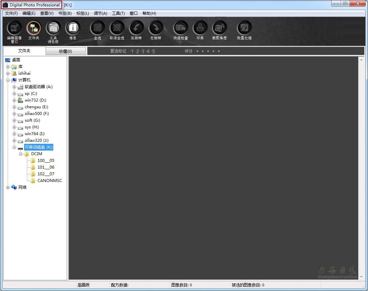The height and width of the screenshot is (291, 368).
Task: Collapse the 计算机 tree node
Action: [8, 80]
